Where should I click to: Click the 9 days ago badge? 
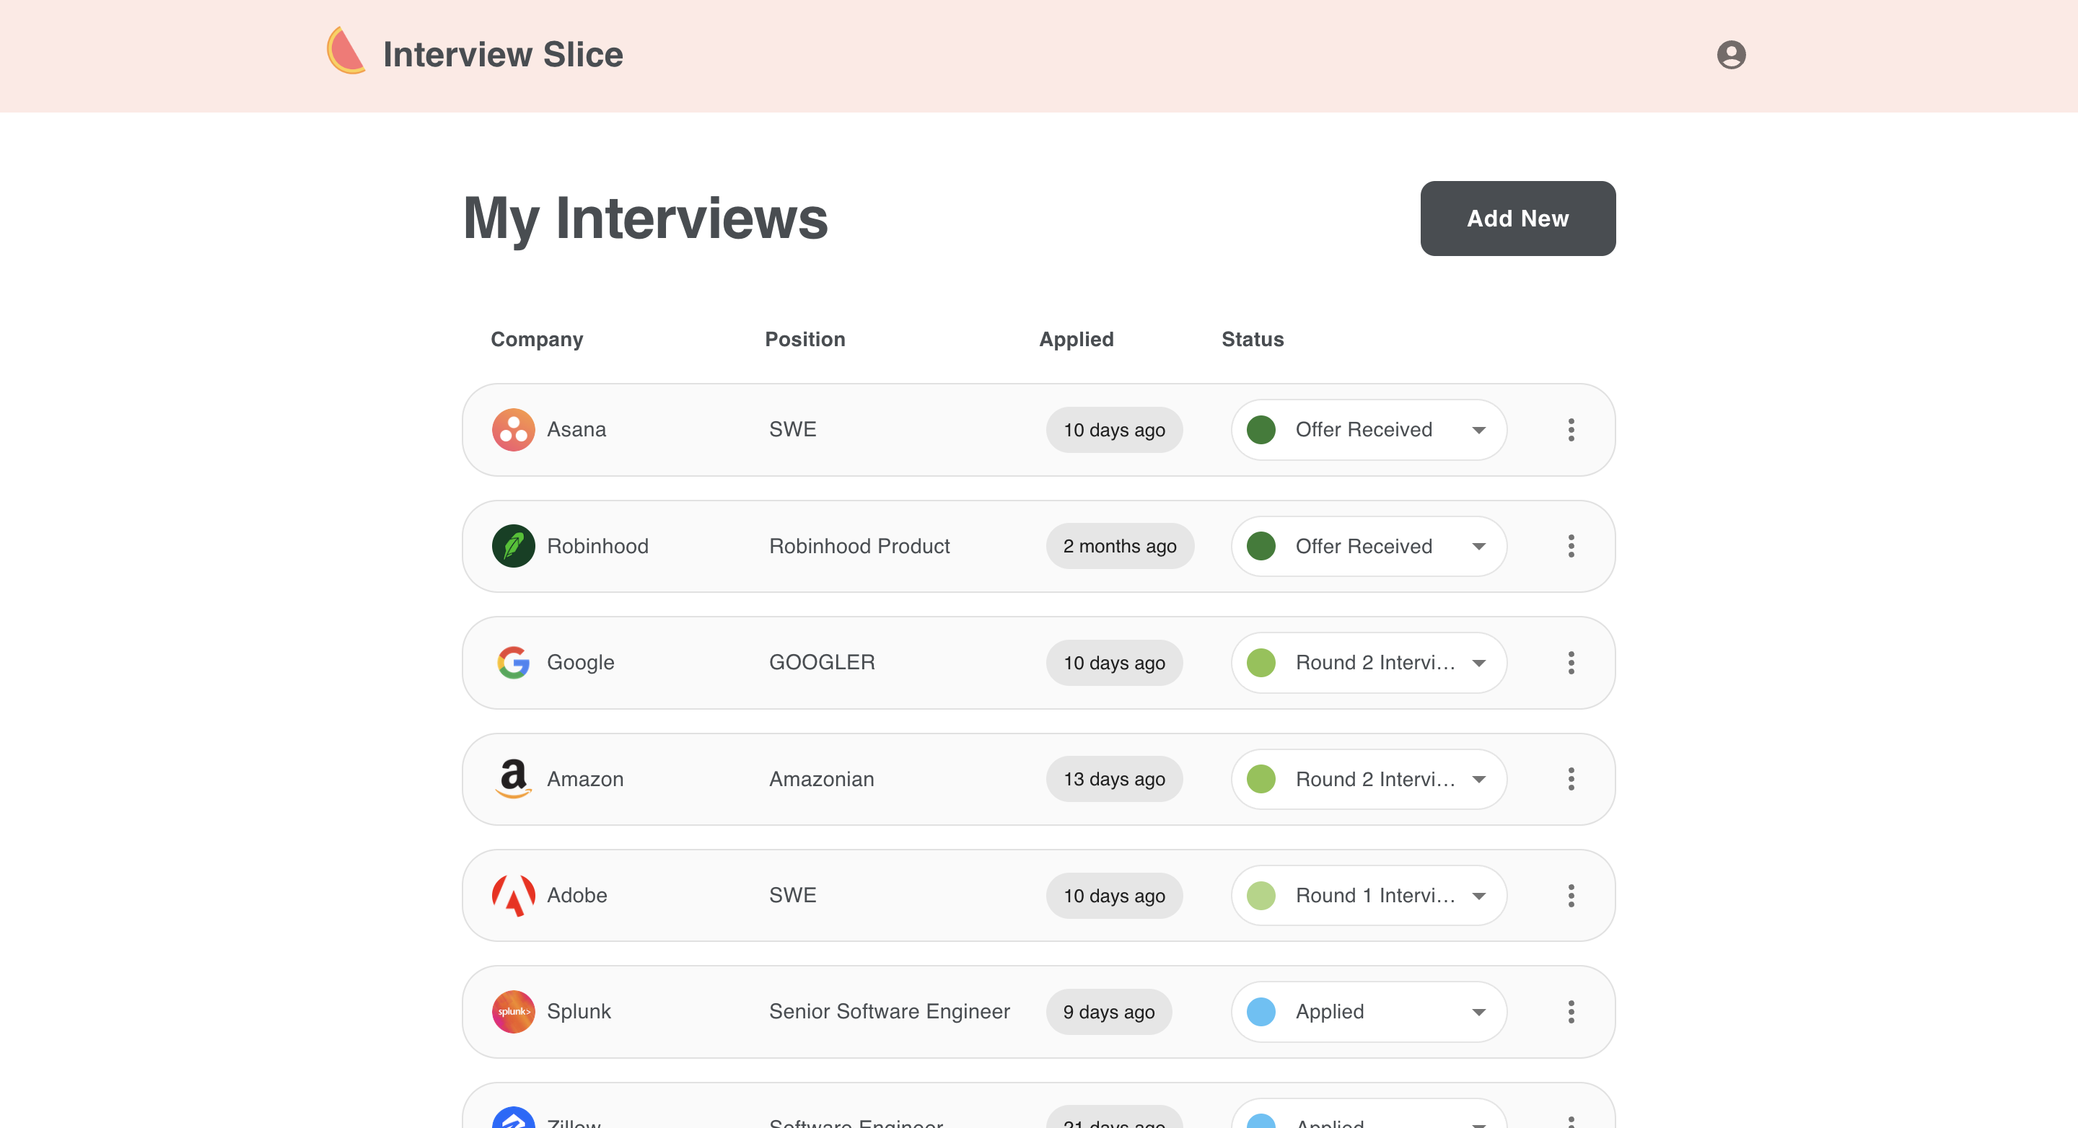[1108, 1011]
